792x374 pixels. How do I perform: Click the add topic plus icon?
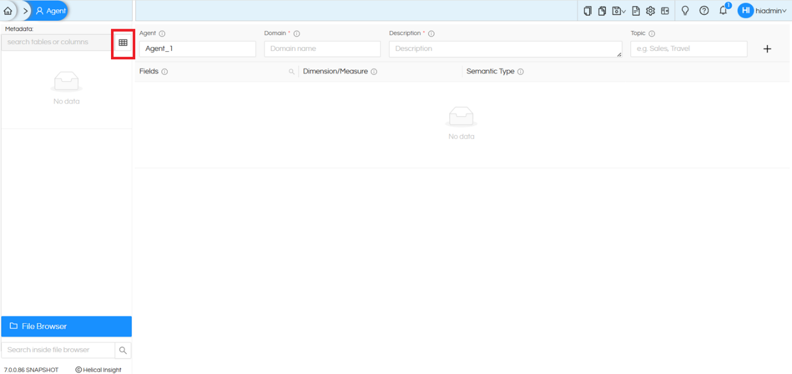pos(767,49)
